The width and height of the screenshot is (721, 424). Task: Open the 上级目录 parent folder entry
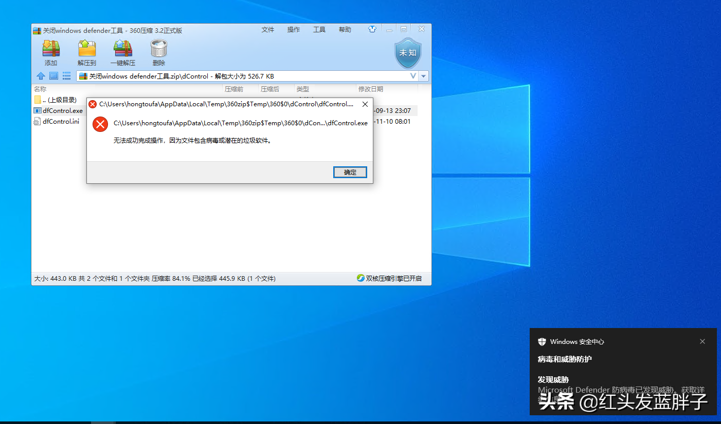(56, 100)
